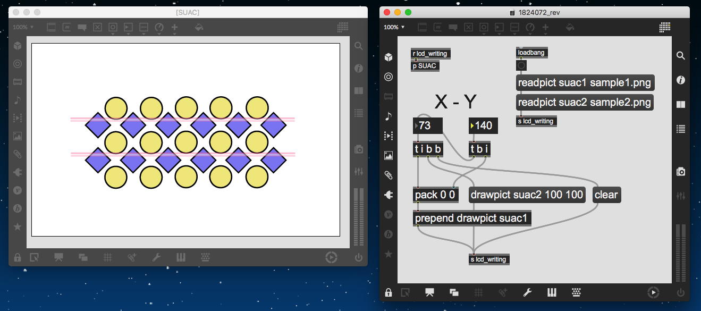Click the paperclip icon in 1824072_rev sidebar
The image size is (701, 311).
(x=388, y=175)
